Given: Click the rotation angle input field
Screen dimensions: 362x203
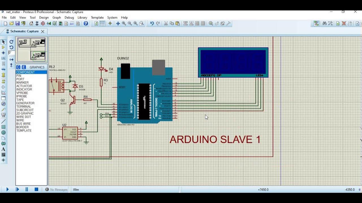Looking at the screenshot, I should click(11, 53).
